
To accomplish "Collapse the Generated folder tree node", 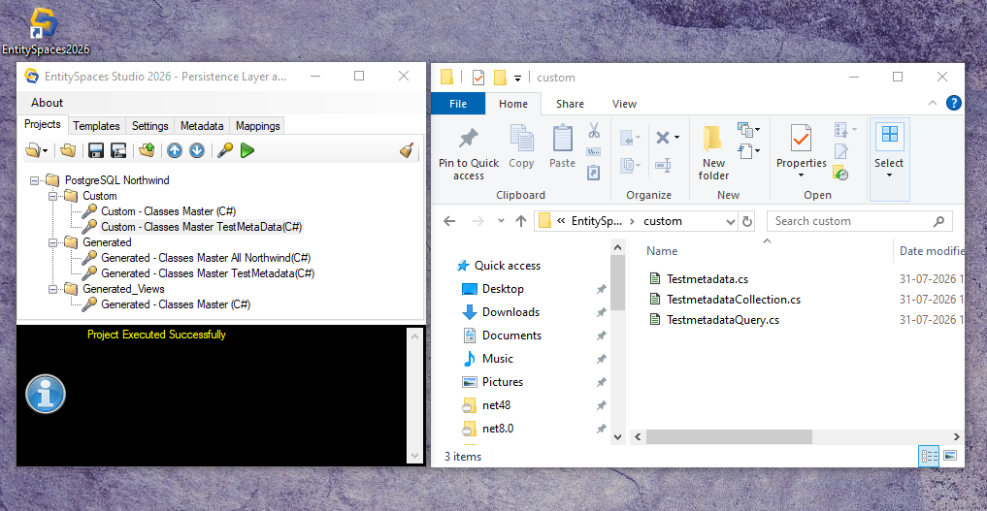I will coord(53,242).
